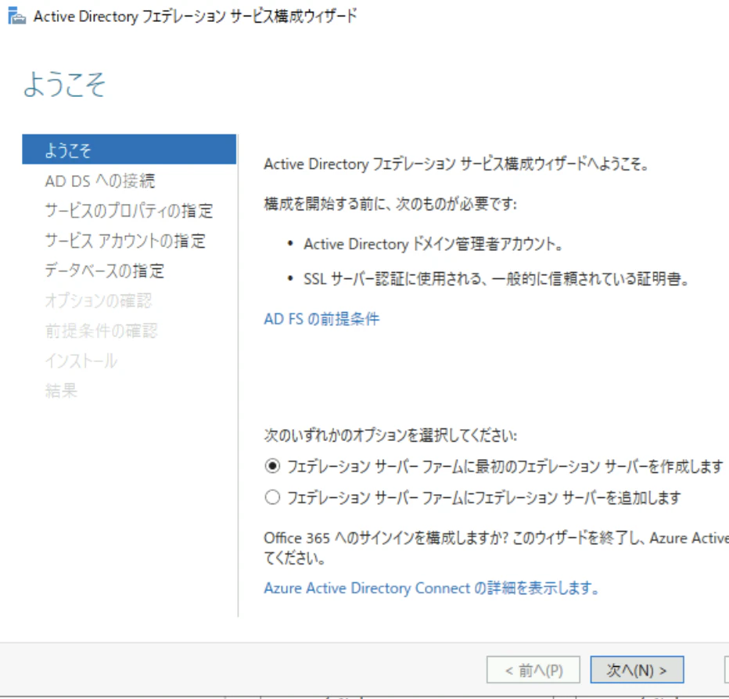Click the 次のいずれかのオプションを選択してください prompt
This screenshot has width=729, height=699.
point(390,435)
